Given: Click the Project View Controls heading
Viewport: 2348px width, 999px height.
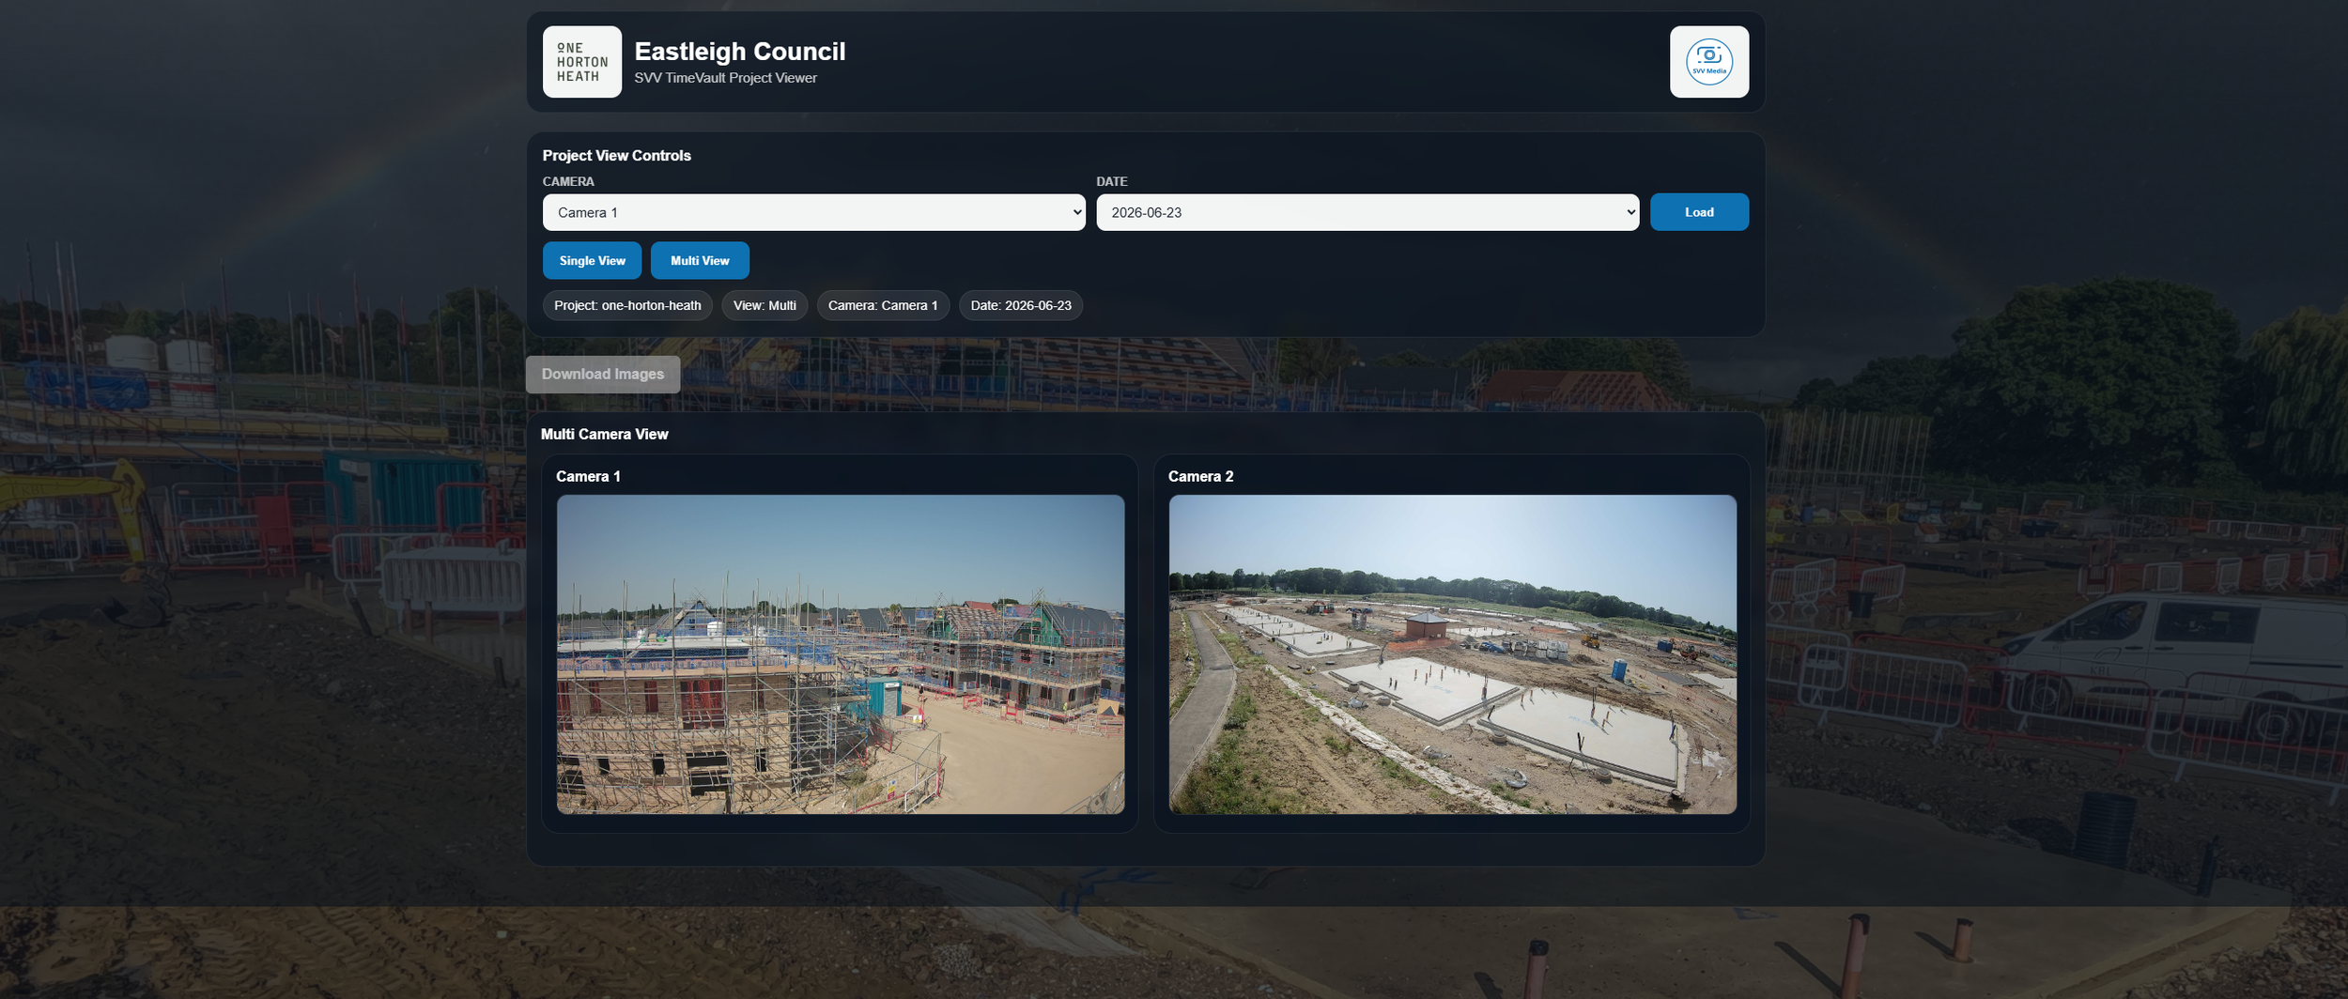Looking at the screenshot, I should pos(616,156).
